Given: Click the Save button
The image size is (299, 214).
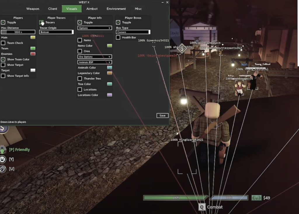Looking at the screenshot, I should (x=162, y=116).
